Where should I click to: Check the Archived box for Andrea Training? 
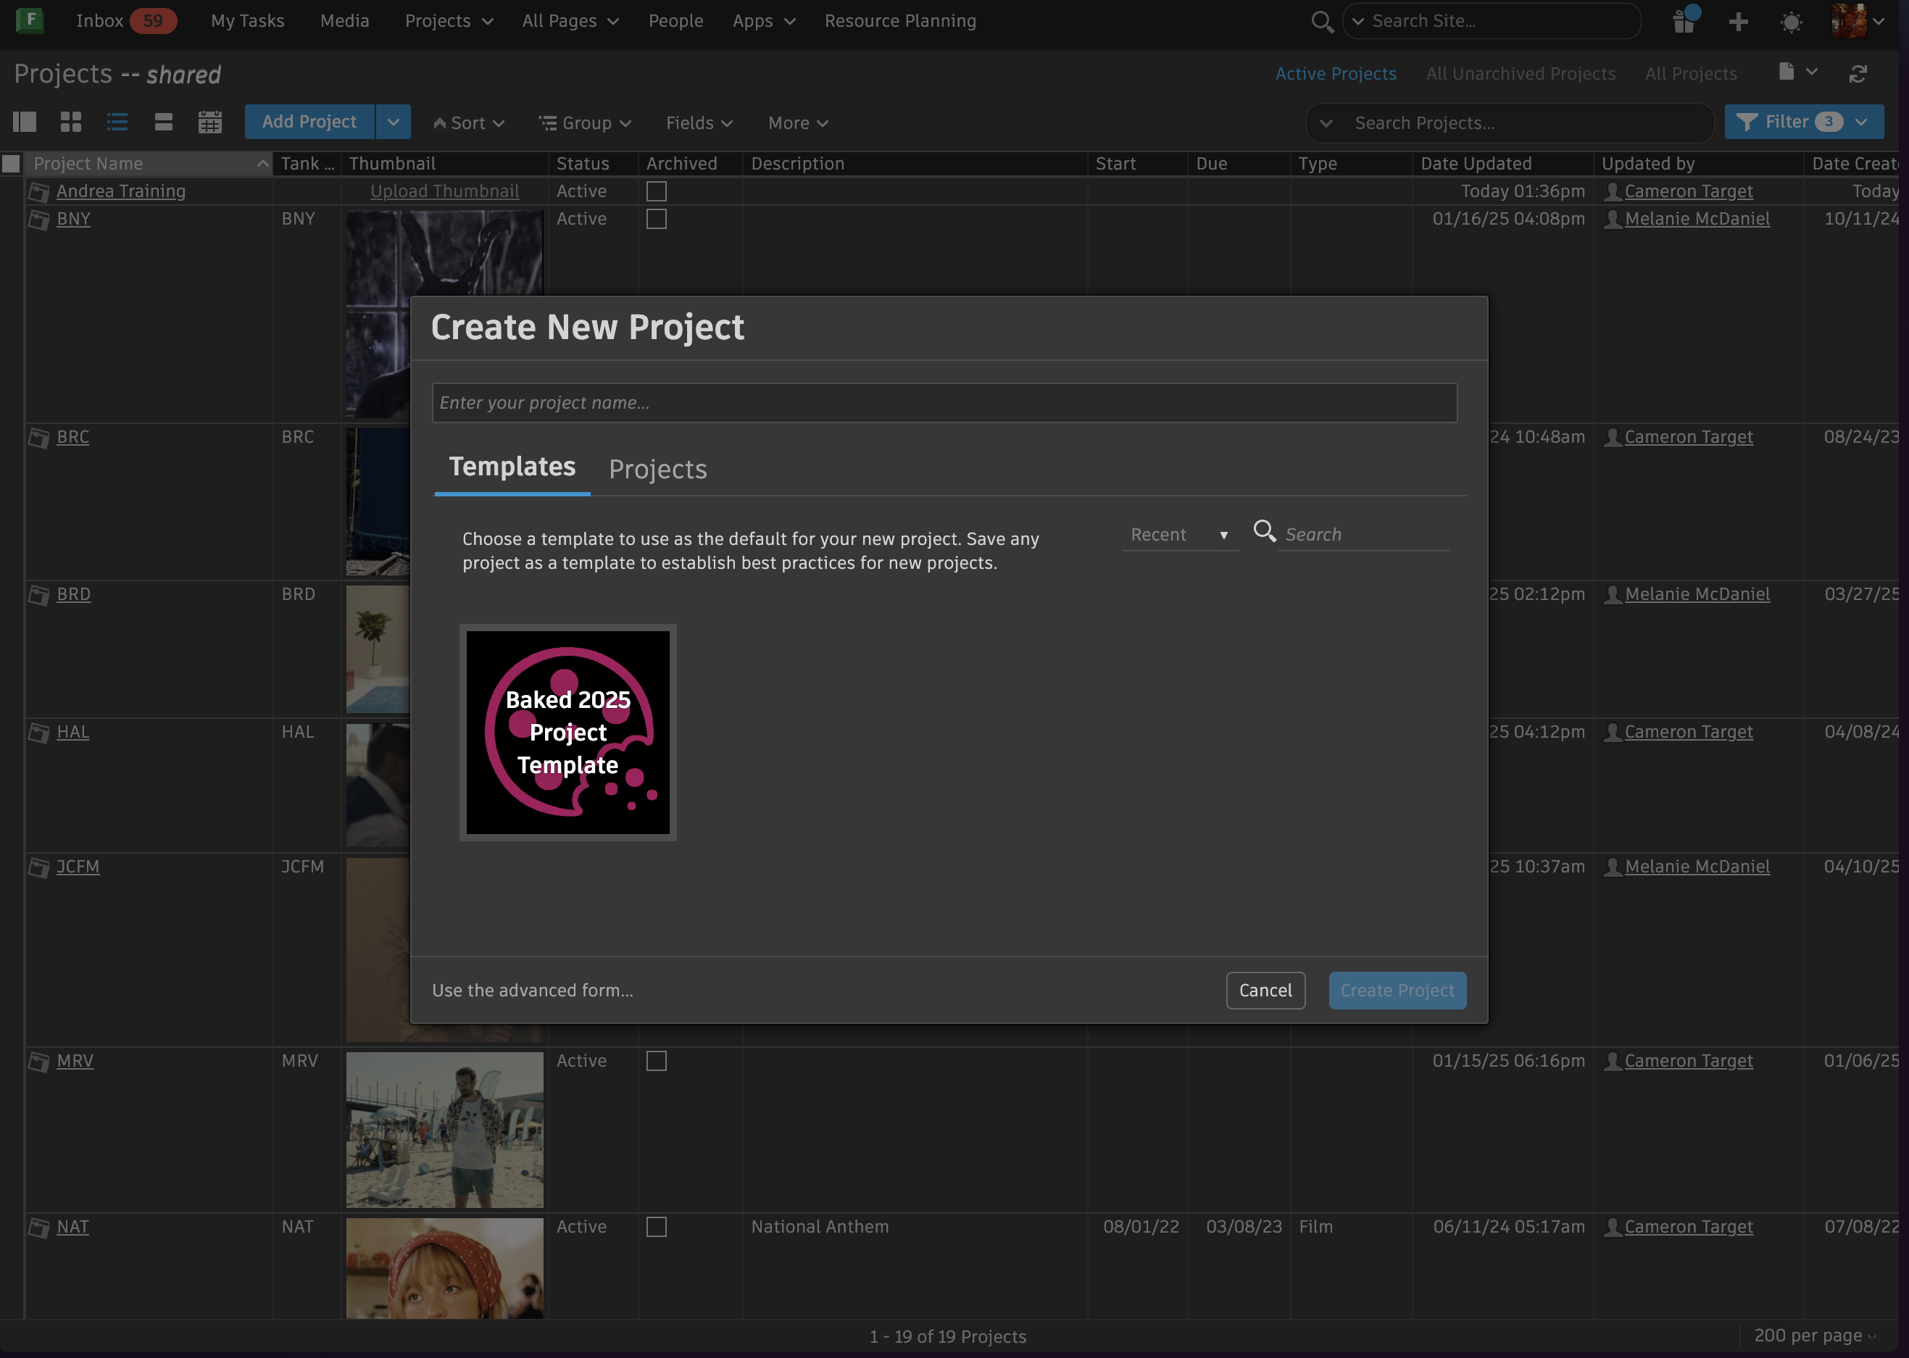[657, 191]
